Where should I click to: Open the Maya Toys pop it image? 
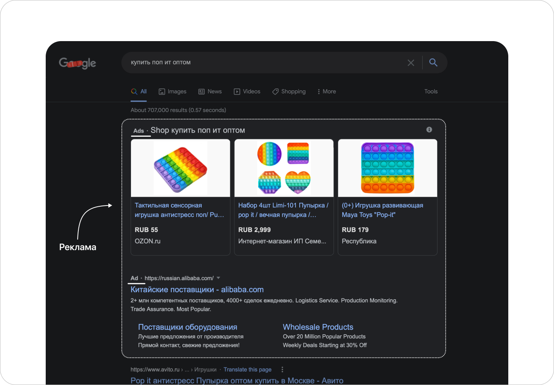tap(388, 168)
